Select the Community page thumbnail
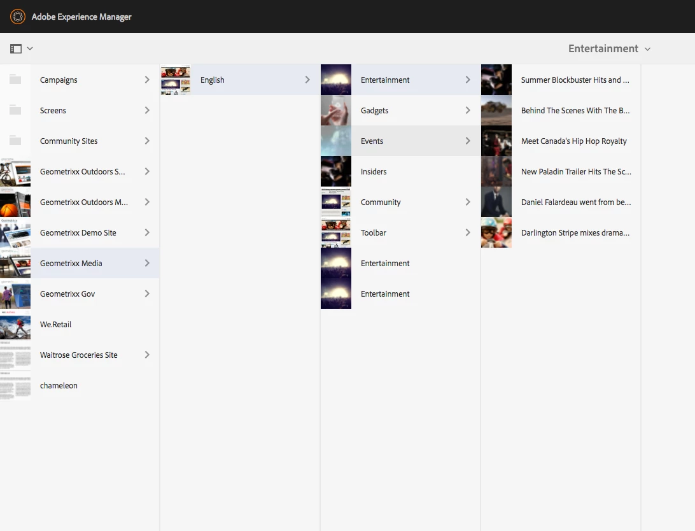This screenshot has height=531, width=695. click(x=336, y=202)
